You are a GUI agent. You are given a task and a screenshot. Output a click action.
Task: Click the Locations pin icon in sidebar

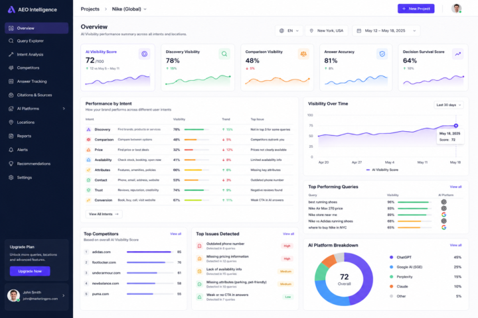coord(11,123)
